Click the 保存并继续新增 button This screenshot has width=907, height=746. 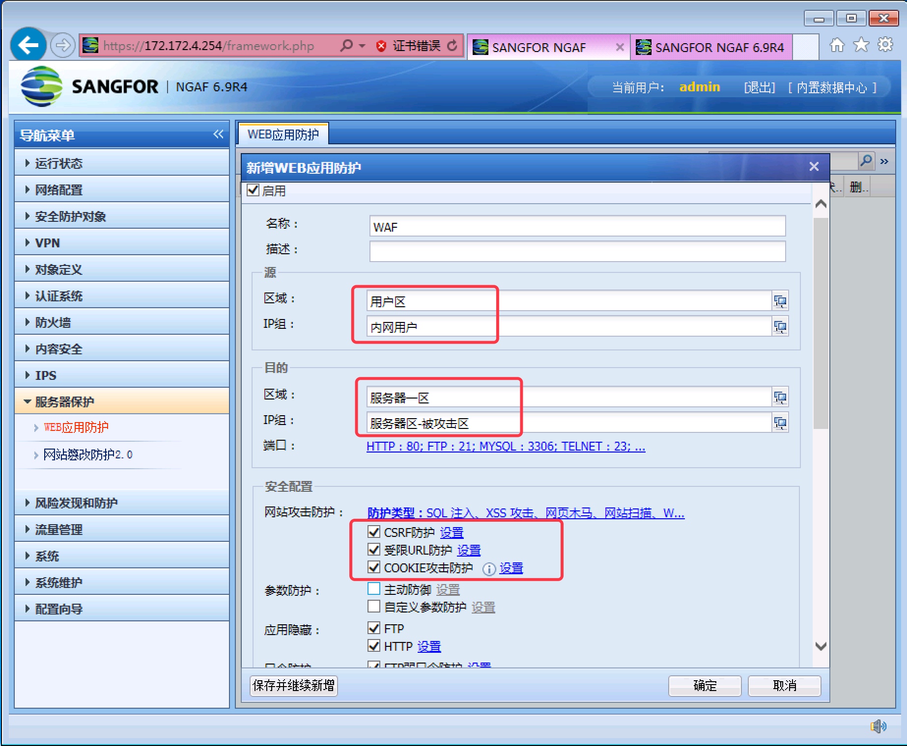(x=294, y=686)
